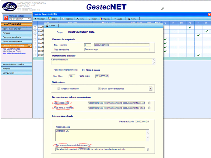Click the Fecha Inicio date field

tap(102, 76)
